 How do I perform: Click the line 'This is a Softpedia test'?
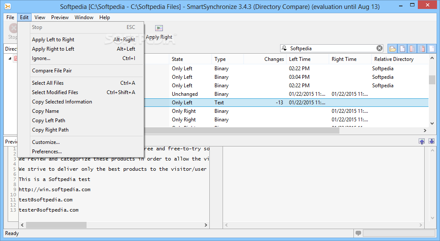55,179
